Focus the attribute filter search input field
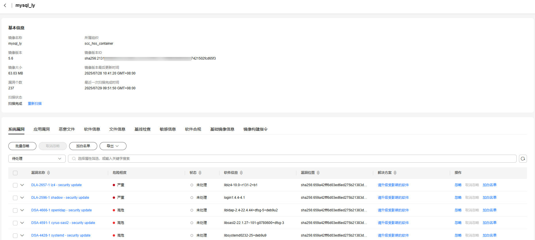The width and height of the screenshot is (535, 240). point(293,159)
